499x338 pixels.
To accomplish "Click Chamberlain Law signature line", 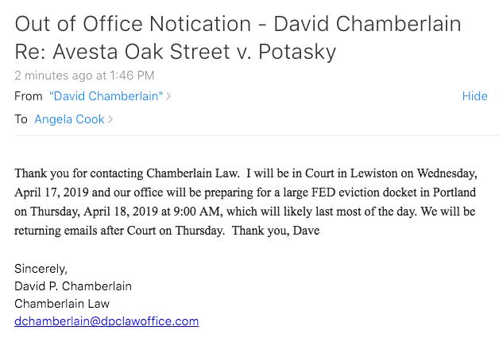I will [62, 304].
